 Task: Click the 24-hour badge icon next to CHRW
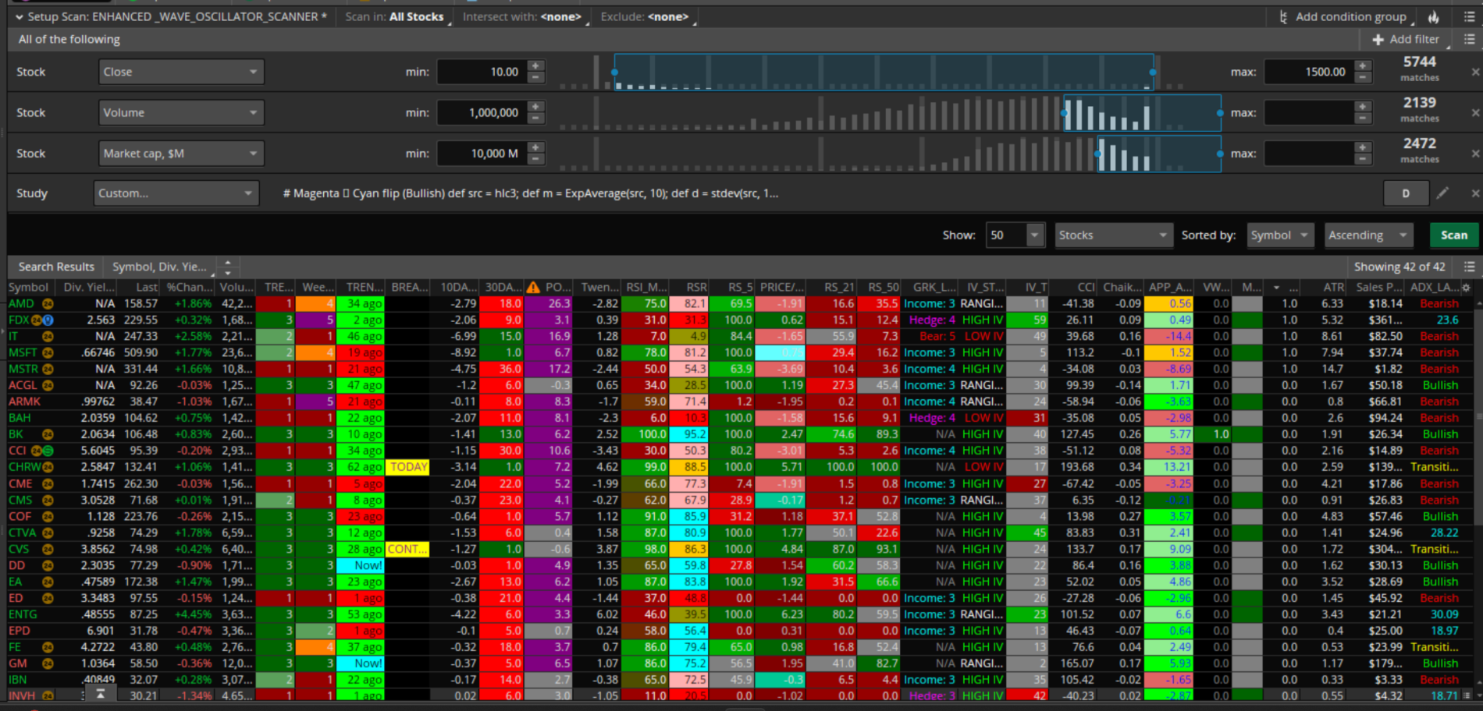[48, 467]
